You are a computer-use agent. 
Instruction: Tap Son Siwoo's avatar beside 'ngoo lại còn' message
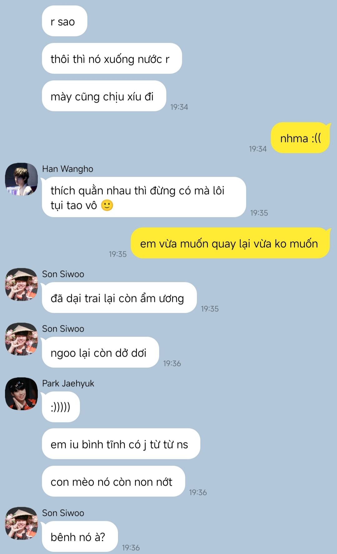point(21,339)
